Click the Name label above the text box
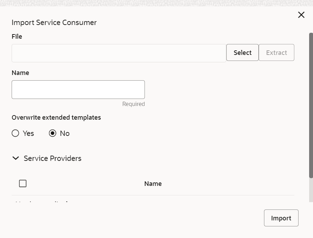 point(20,73)
